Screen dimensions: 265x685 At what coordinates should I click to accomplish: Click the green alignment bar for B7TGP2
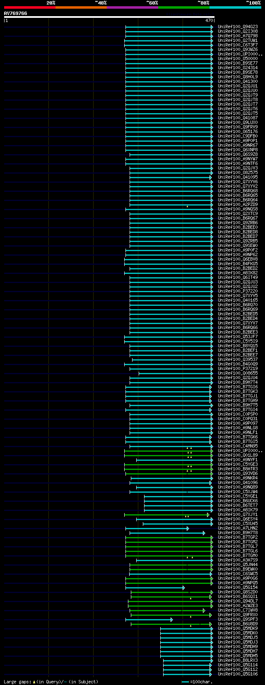click(169, 537)
